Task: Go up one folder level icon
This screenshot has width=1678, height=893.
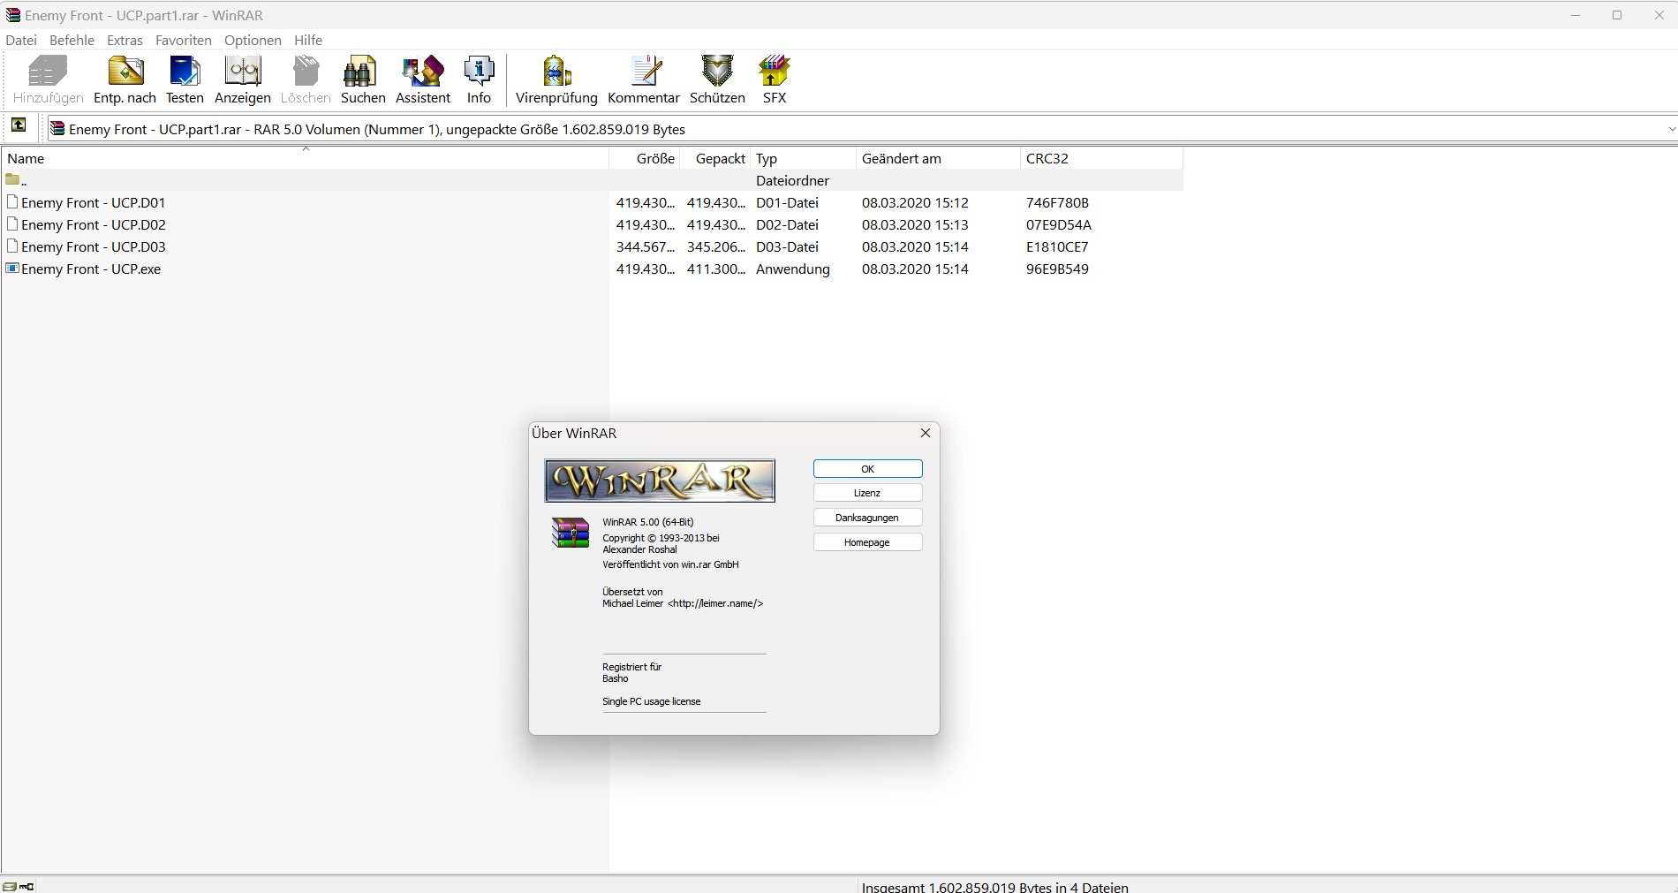Action: coord(19,125)
